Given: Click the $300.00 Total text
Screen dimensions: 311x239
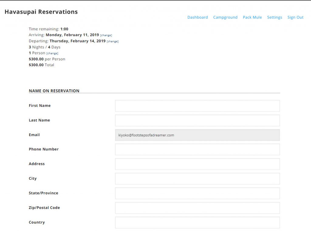Looking at the screenshot, I should click(41, 65).
